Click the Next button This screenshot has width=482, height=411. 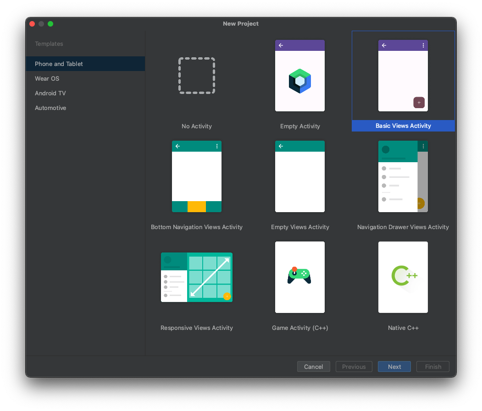click(x=394, y=367)
